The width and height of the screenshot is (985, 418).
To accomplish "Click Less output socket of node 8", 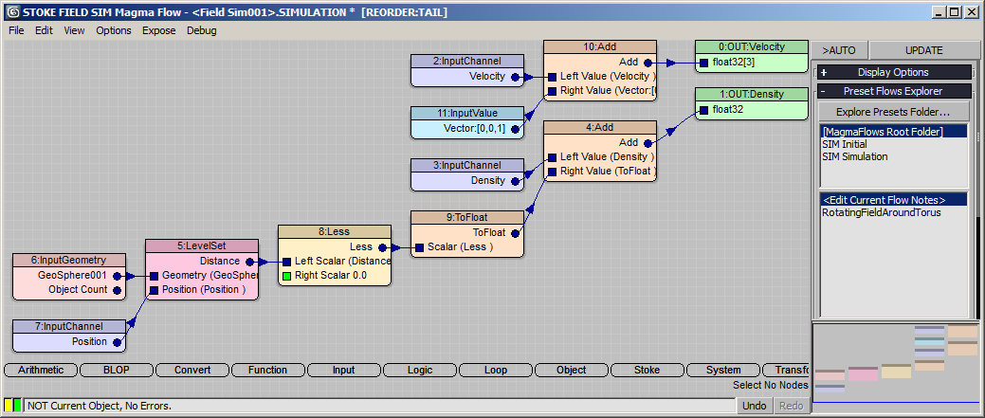I will [x=383, y=247].
